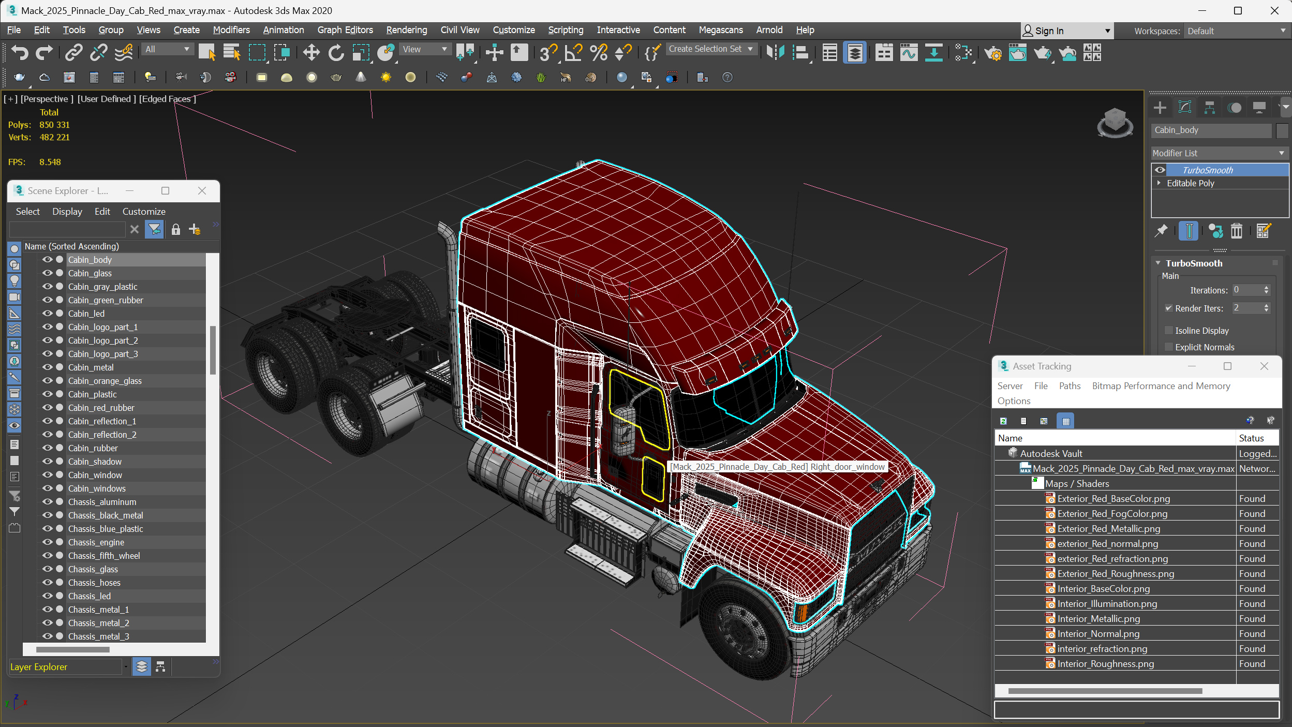Click the Scene Explorer search field
The height and width of the screenshot is (727, 1292).
(67, 229)
